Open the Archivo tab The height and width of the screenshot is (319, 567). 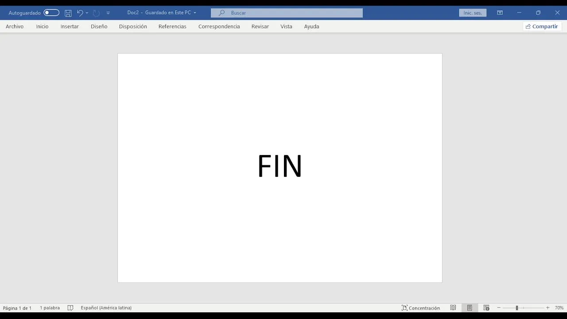pyautogui.click(x=15, y=27)
